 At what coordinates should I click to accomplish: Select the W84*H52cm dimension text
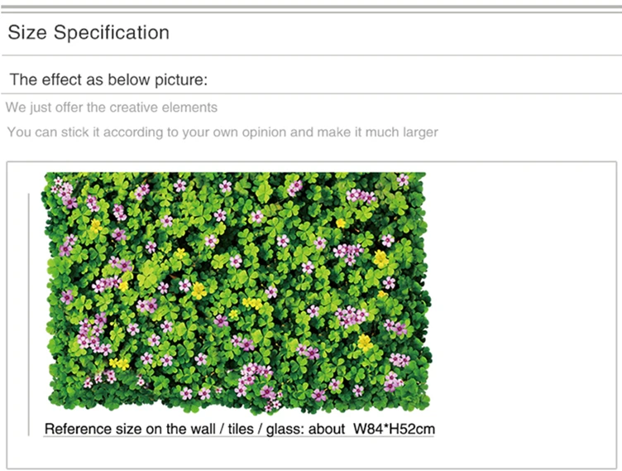(x=394, y=429)
